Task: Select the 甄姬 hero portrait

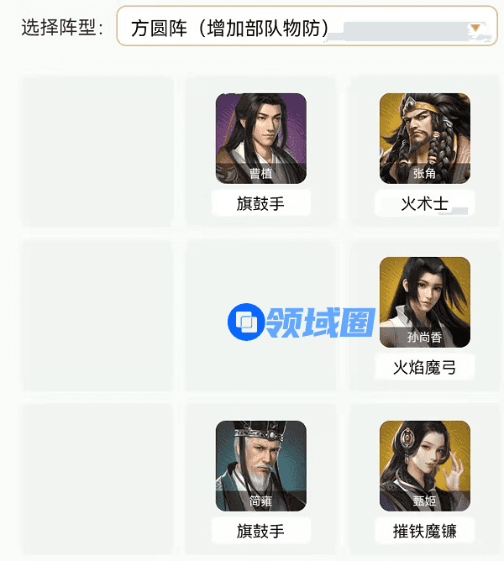Action: pyautogui.click(x=425, y=466)
